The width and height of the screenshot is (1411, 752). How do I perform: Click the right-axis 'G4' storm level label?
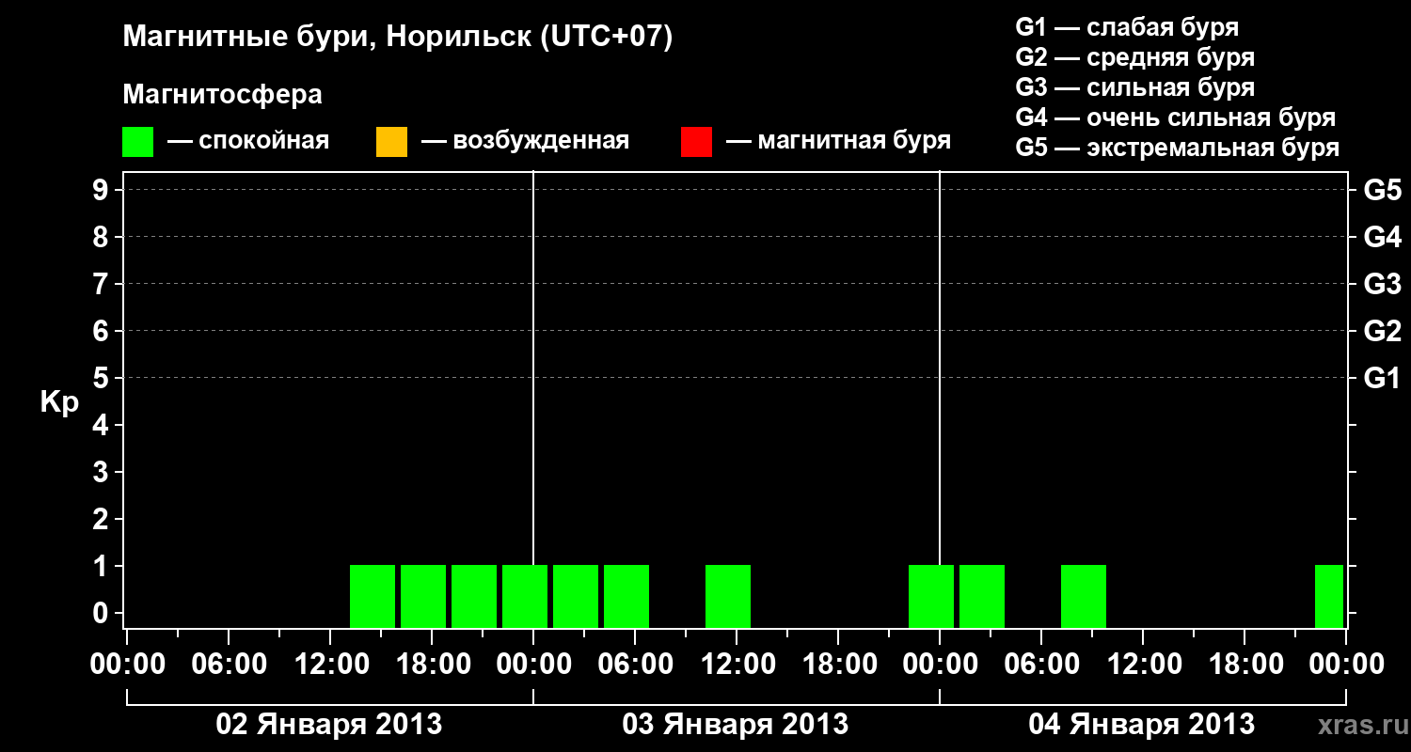pos(1382,237)
